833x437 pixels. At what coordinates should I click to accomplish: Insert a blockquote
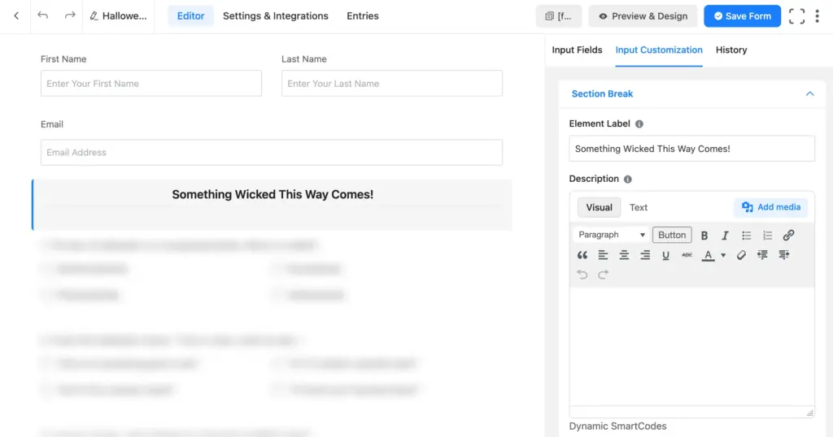pos(582,255)
